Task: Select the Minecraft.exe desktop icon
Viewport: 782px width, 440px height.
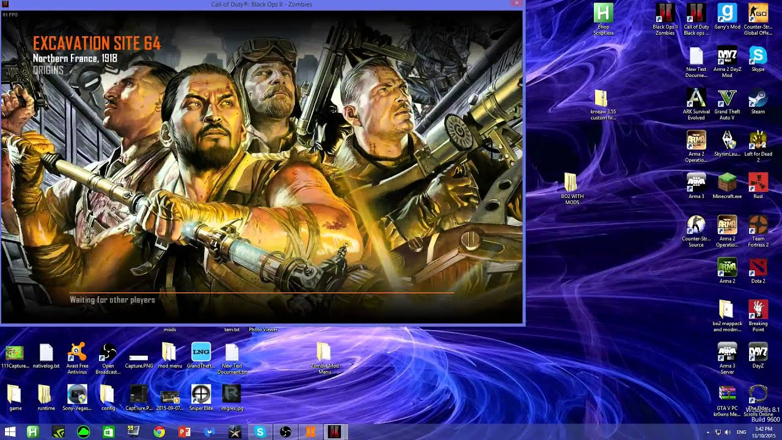Action: point(727,186)
